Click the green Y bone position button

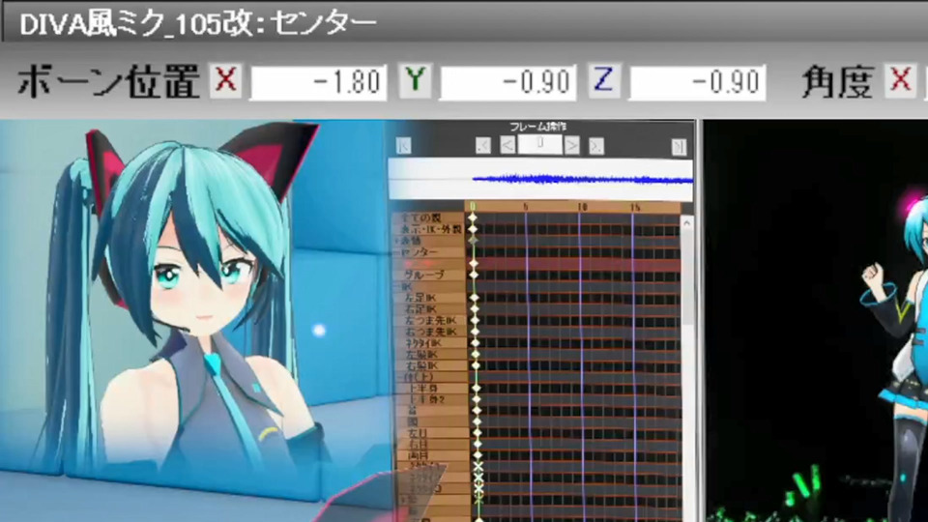click(415, 79)
